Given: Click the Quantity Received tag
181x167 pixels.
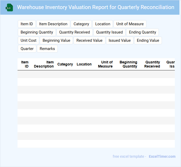Looking at the screenshot, I should click(x=75, y=32).
